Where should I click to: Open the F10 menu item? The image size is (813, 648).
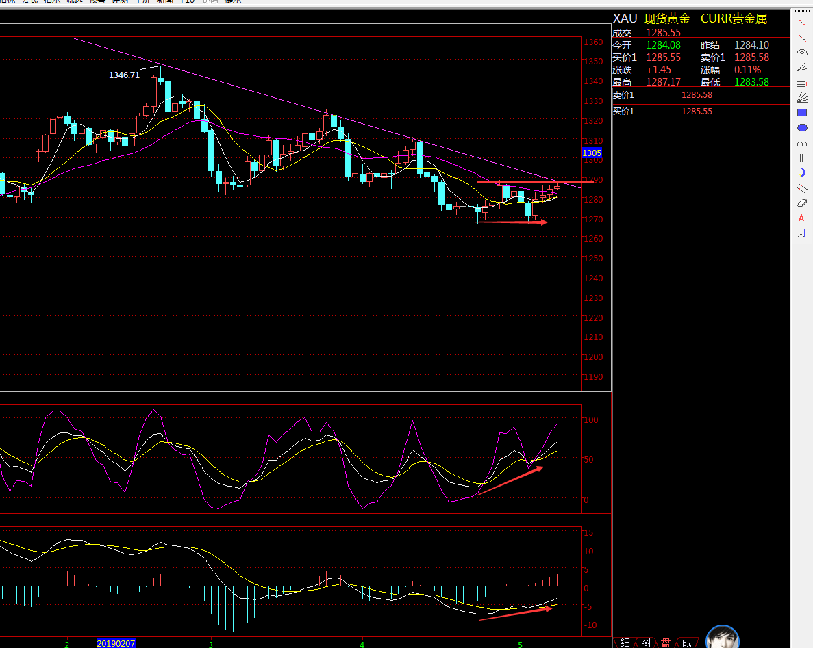187,1
